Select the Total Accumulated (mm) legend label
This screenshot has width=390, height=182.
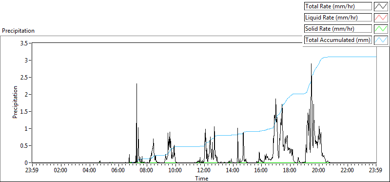(338, 40)
